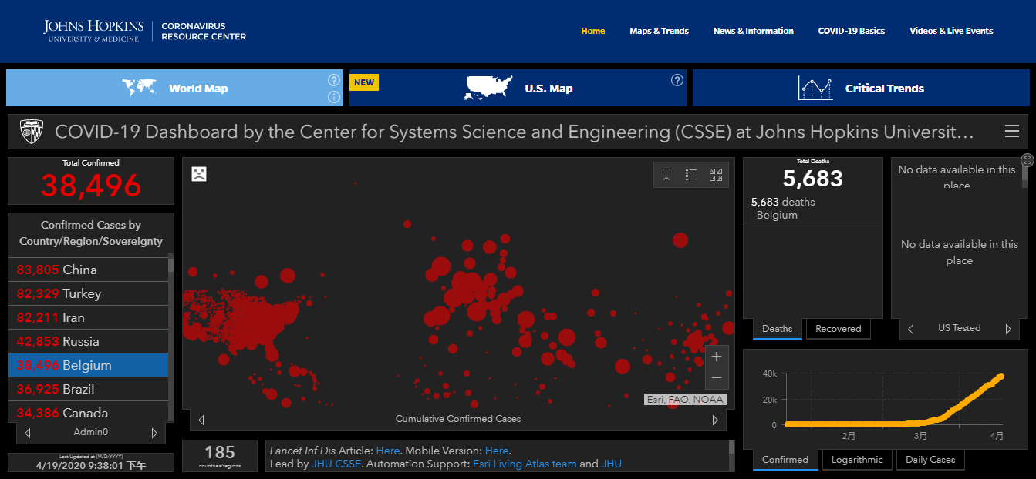The width and height of the screenshot is (1036, 479).
Task: Open the basemap gallery grid icon
Action: [716, 175]
